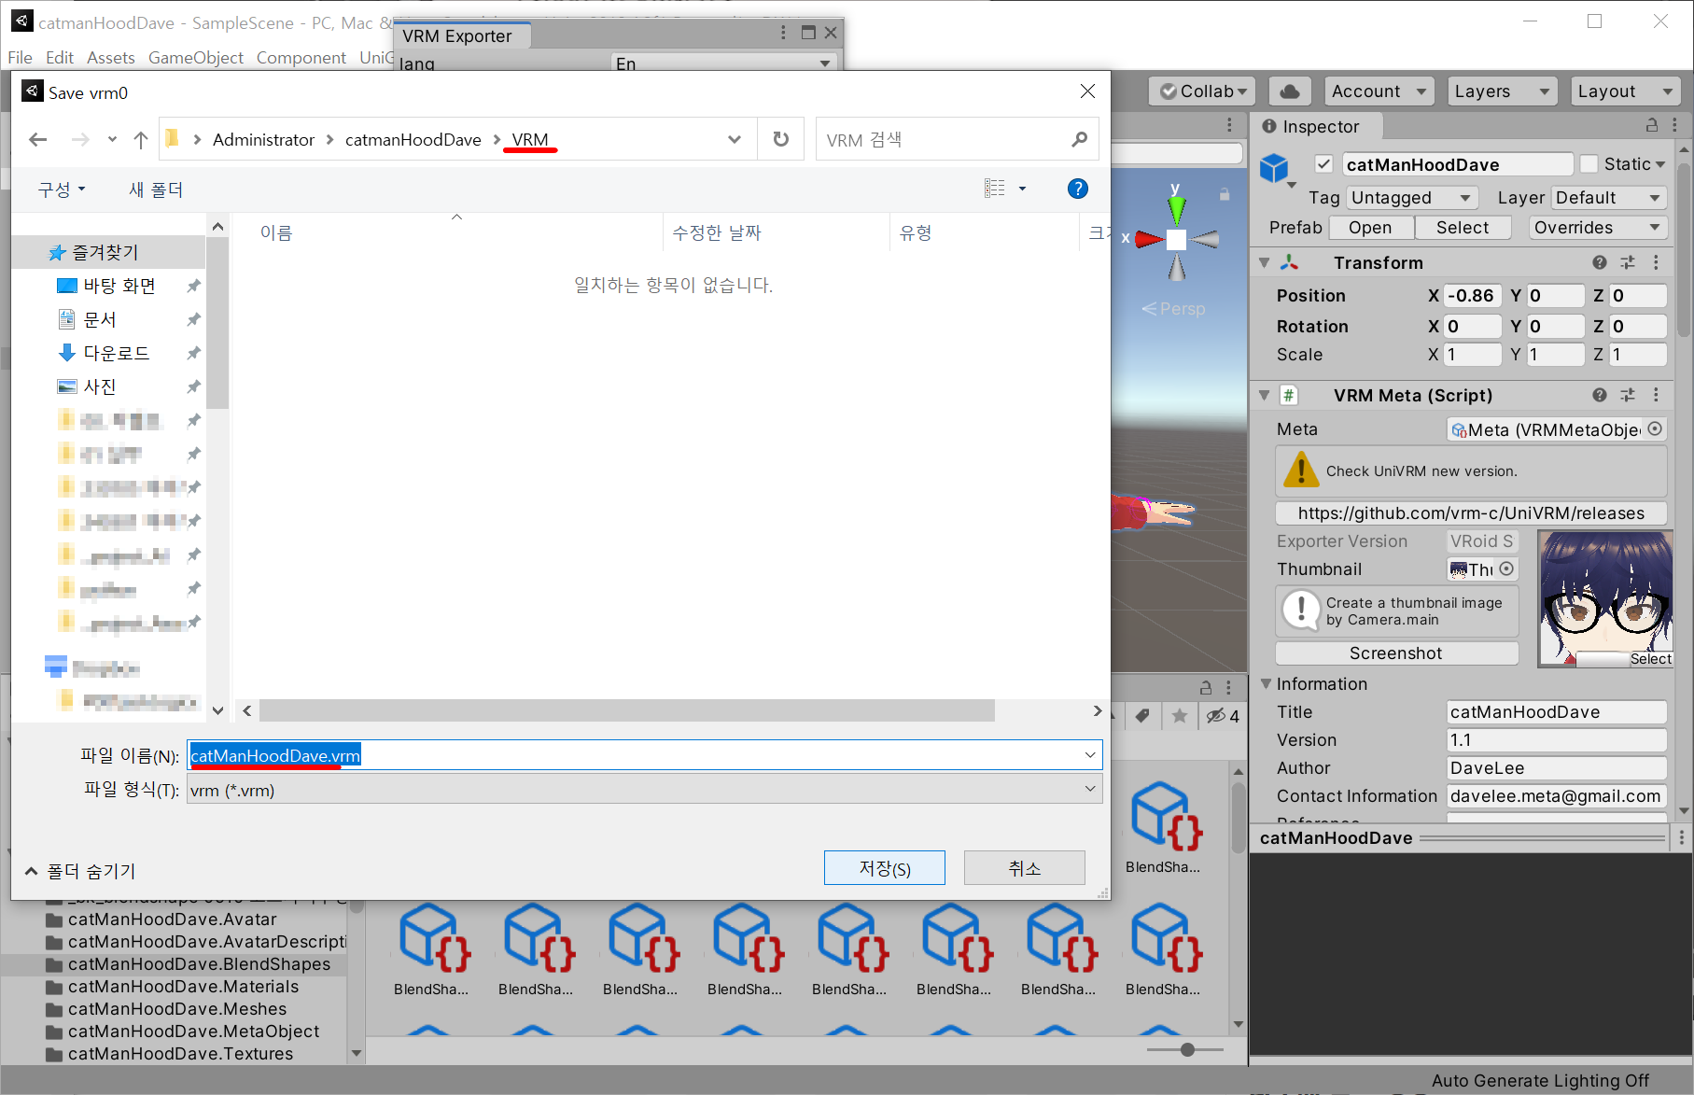Open the Tag dropdown showing Untagged
This screenshot has height=1095, width=1694.
click(1411, 198)
